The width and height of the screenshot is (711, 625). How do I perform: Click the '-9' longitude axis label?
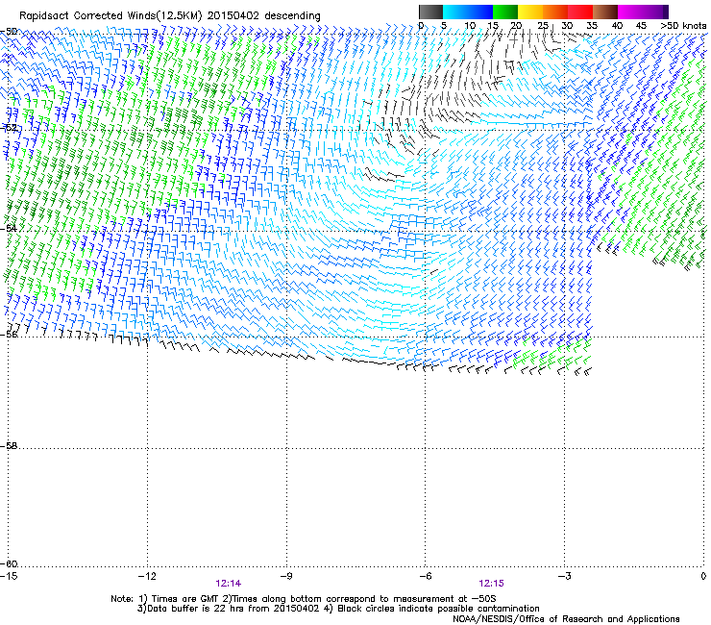[x=285, y=576]
